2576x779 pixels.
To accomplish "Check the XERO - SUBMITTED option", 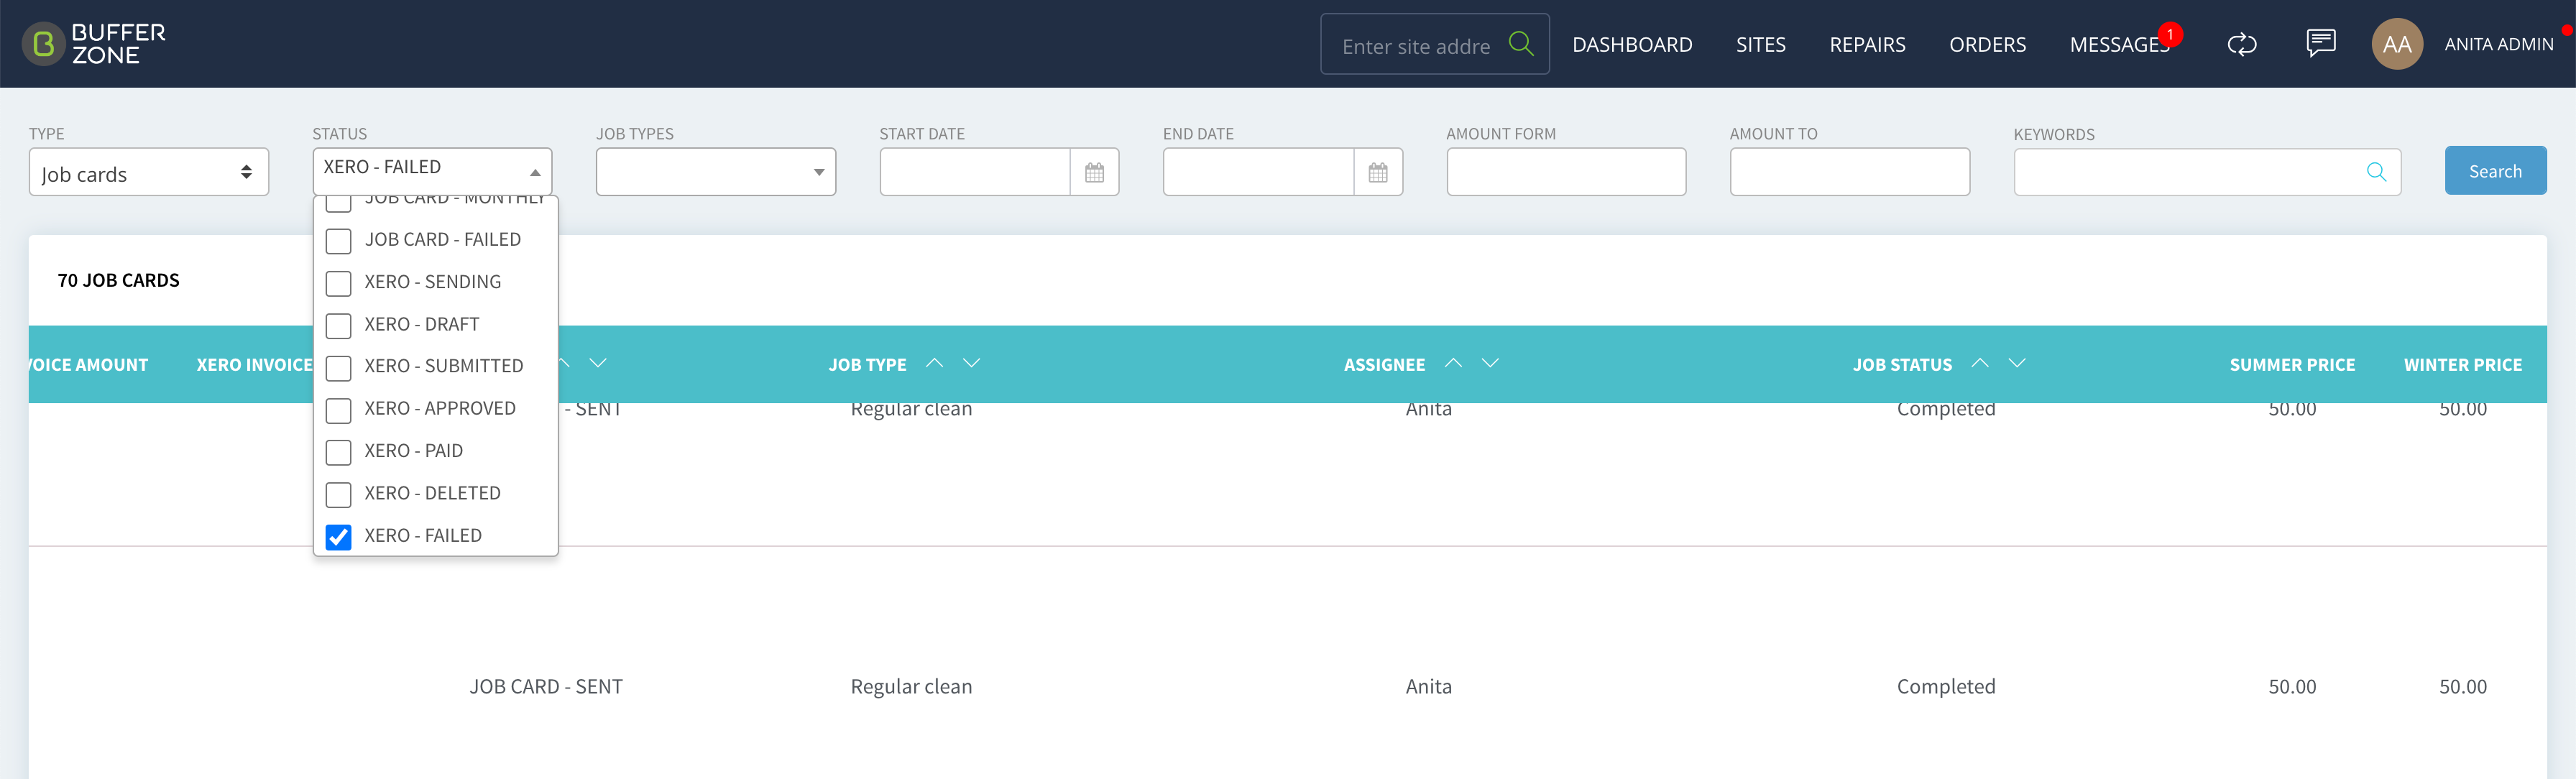I will click(338, 368).
